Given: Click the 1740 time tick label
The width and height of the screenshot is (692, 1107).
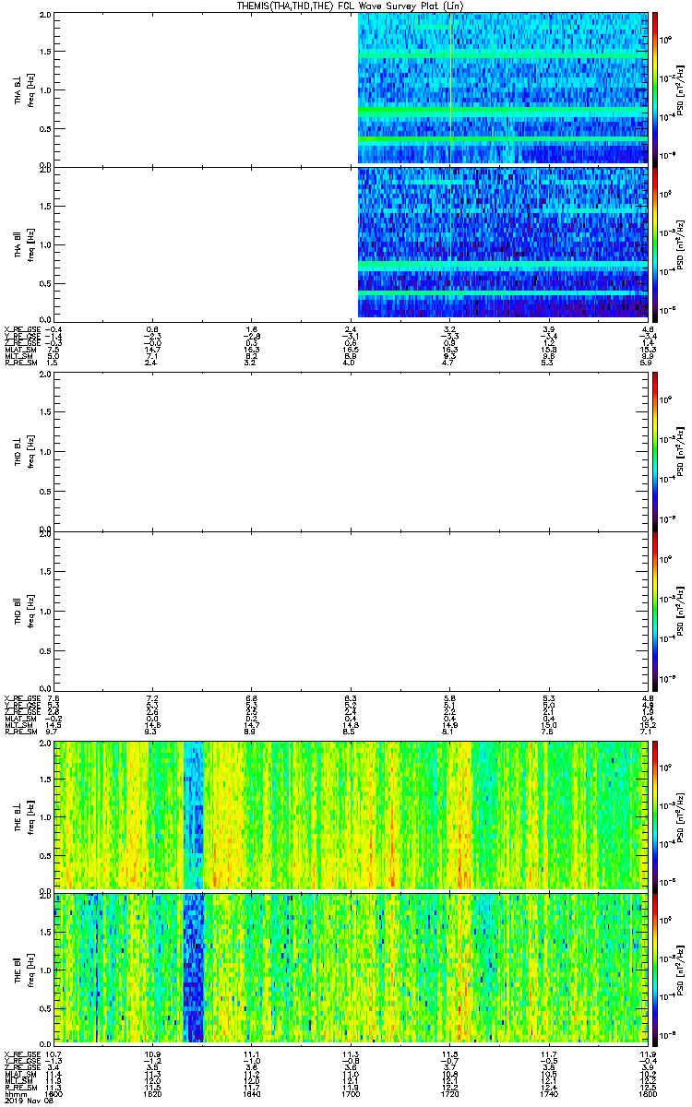Looking at the screenshot, I should pyautogui.click(x=548, y=1094).
